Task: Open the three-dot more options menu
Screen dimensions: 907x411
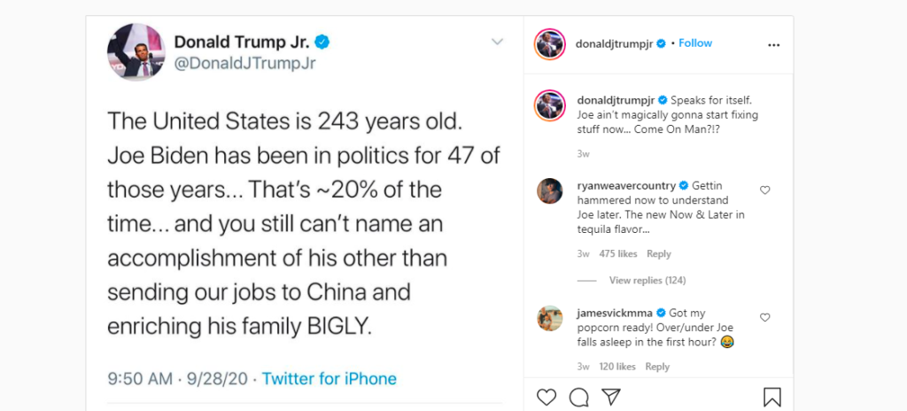Action: coord(773,44)
